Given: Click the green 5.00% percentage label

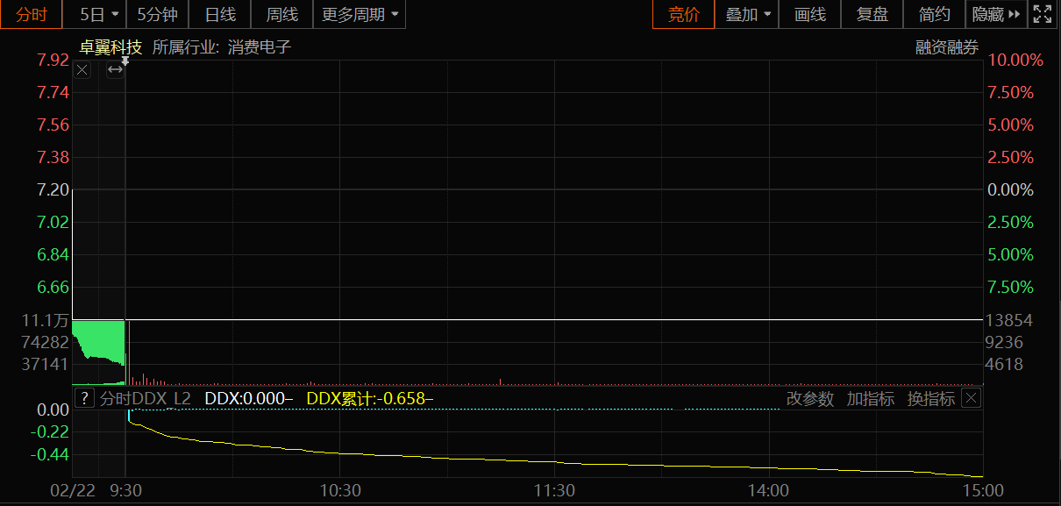Looking at the screenshot, I should pyautogui.click(x=1011, y=254).
